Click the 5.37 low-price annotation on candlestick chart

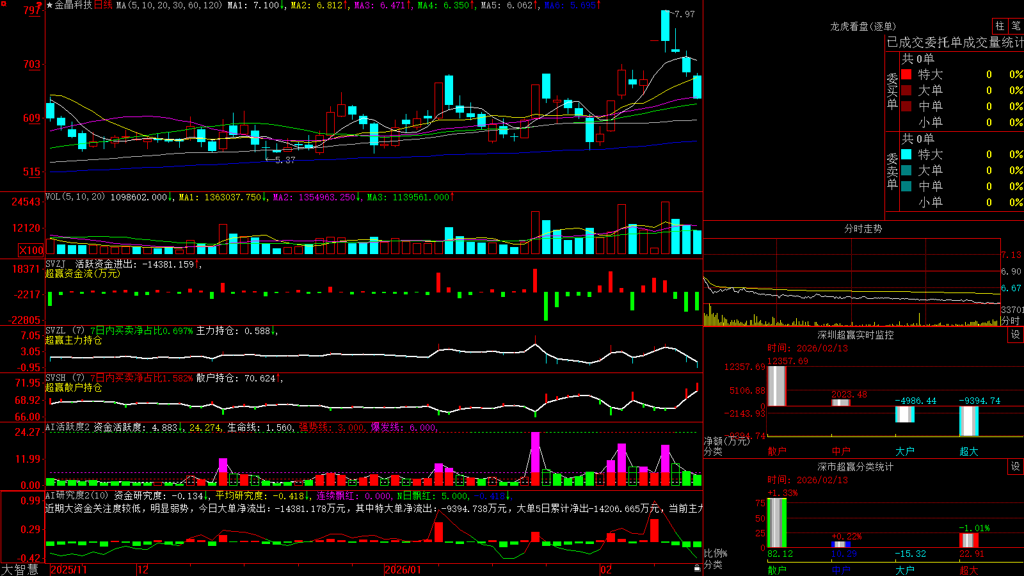coord(285,160)
